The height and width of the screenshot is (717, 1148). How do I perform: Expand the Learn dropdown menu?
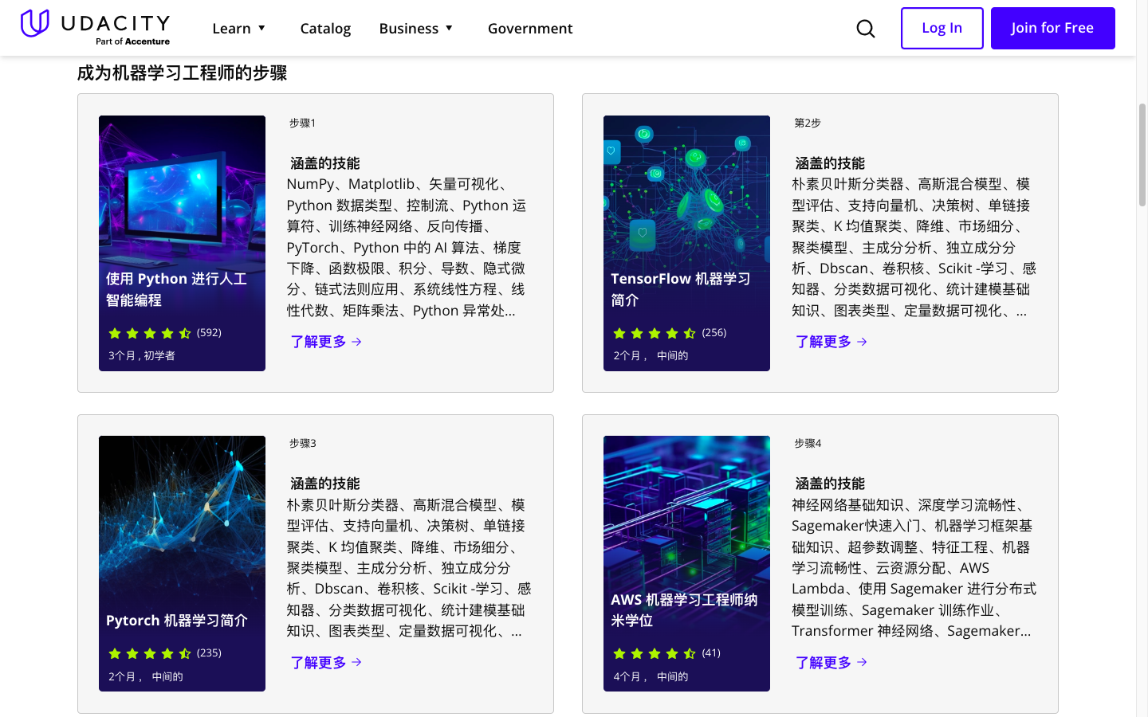click(x=238, y=29)
